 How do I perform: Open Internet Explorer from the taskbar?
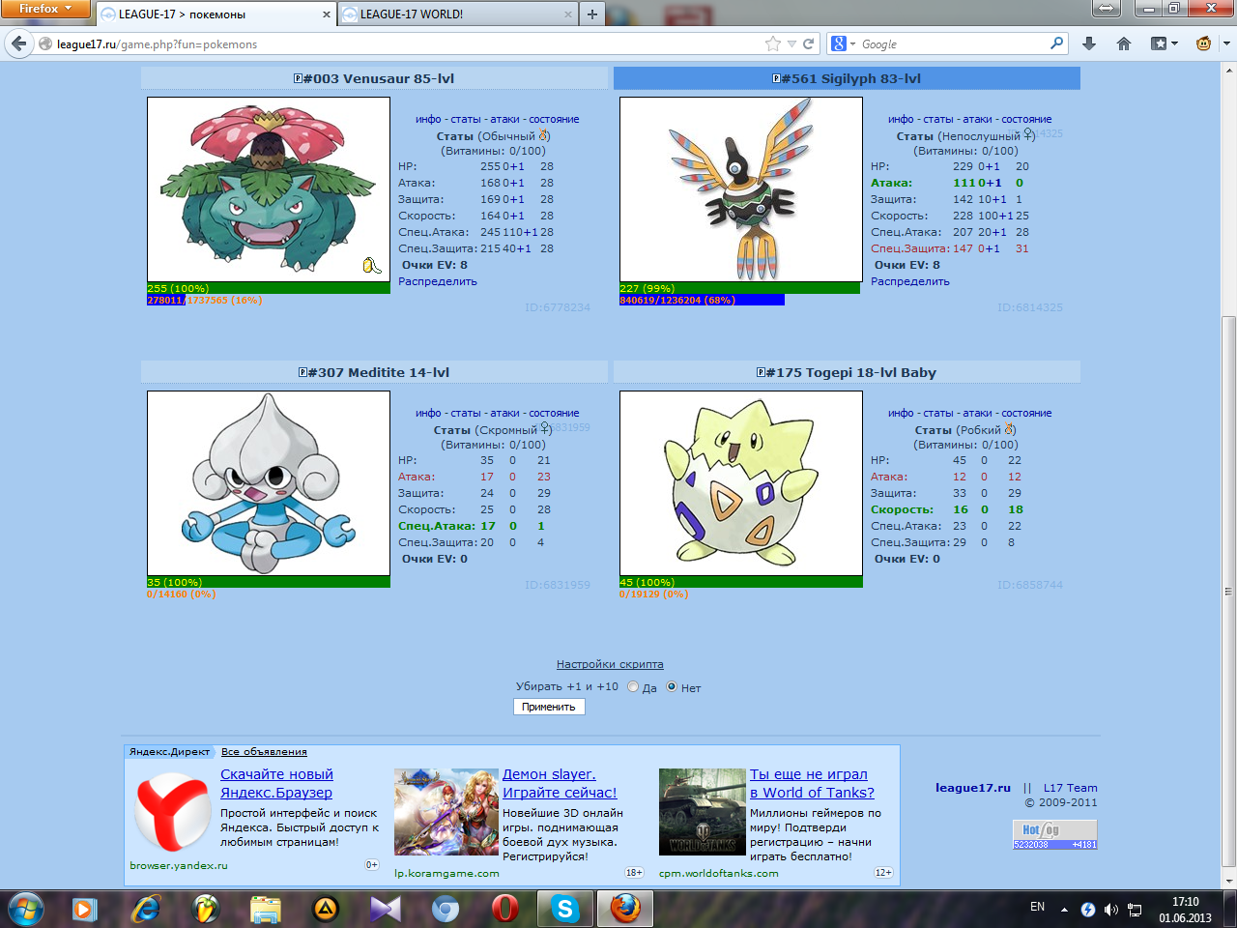146,909
